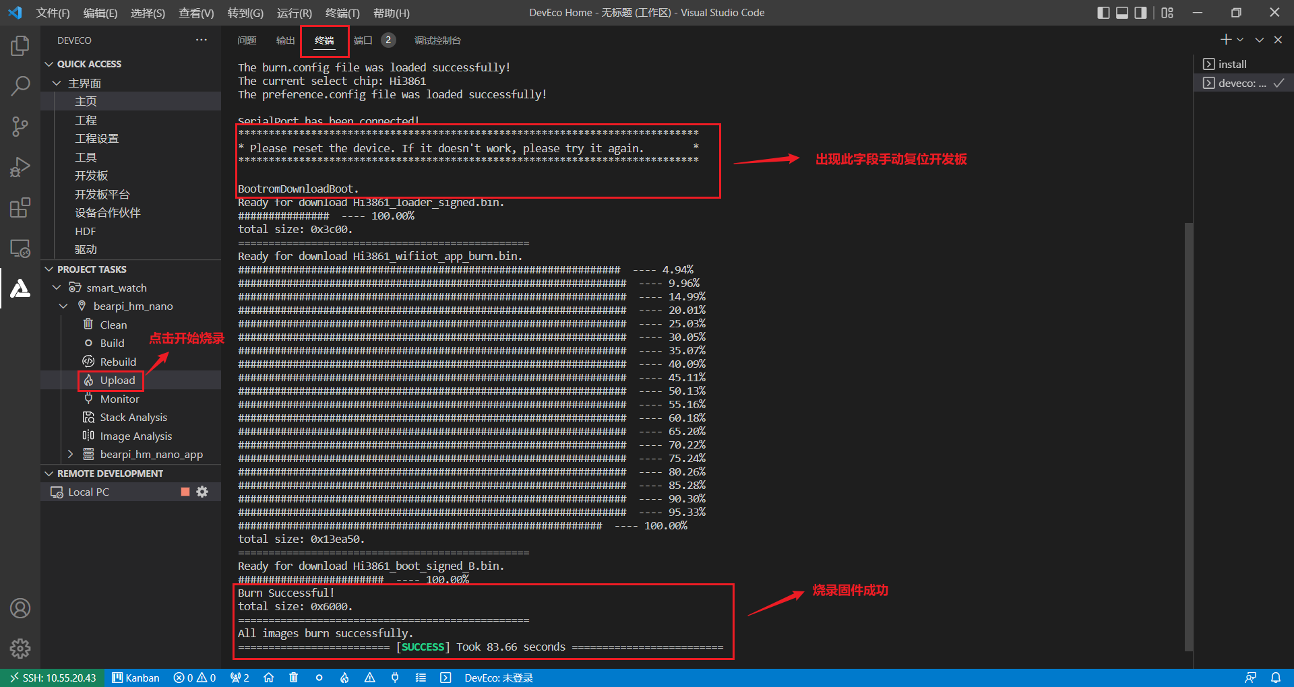Screen dimensions: 1294x687
Task: Collapse the smart_watch project node
Action: point(57,288)
